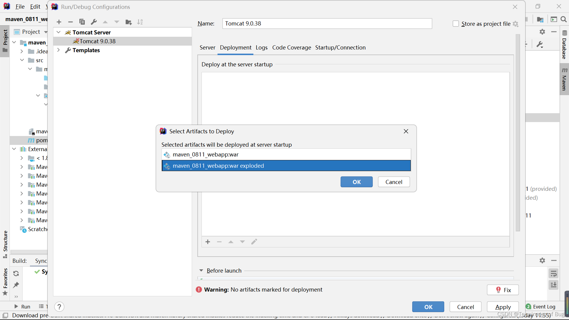Image resolution: width=569 pixels, height=320 pixels.
Task: Open the Structure tool window side tab
Action: point(5,244)
